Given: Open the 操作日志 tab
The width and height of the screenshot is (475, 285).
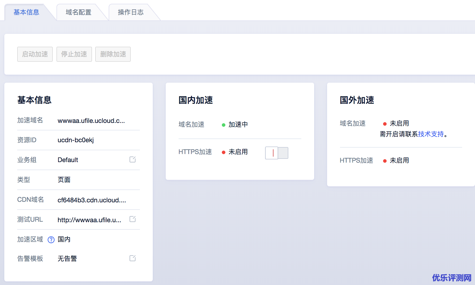Looking at the screenshot, I should (x=131, y=12).
